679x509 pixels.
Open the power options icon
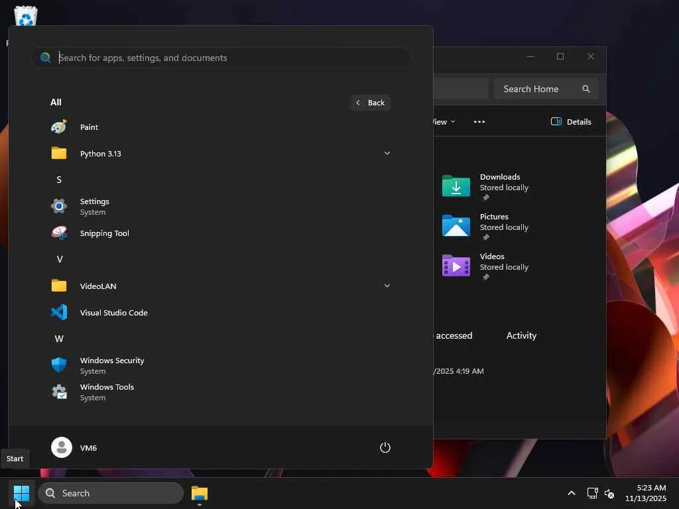point(385,447)
